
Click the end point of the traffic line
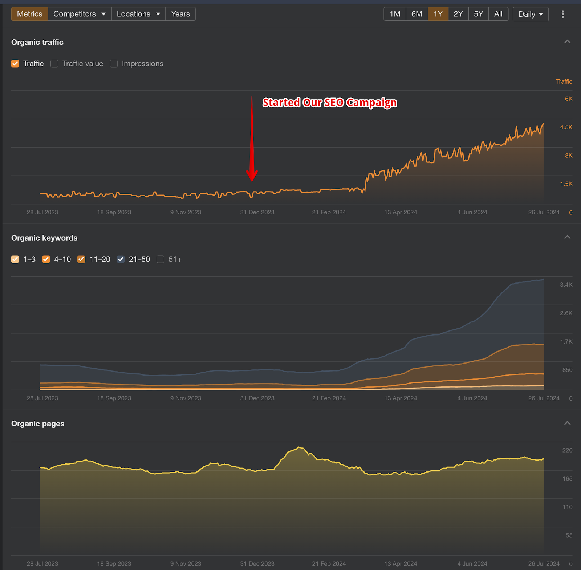[x=544, y=123]
